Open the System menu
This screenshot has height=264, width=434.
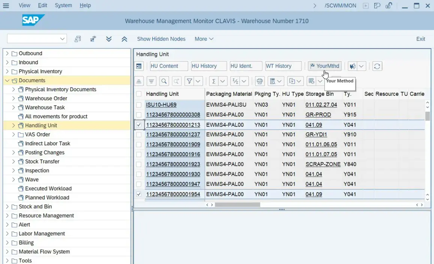[63, 5]
